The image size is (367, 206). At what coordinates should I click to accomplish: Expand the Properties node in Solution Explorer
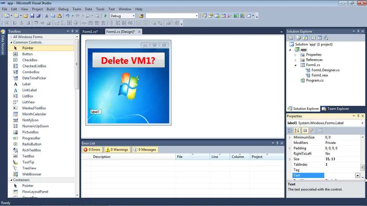[x=295, y=55]
